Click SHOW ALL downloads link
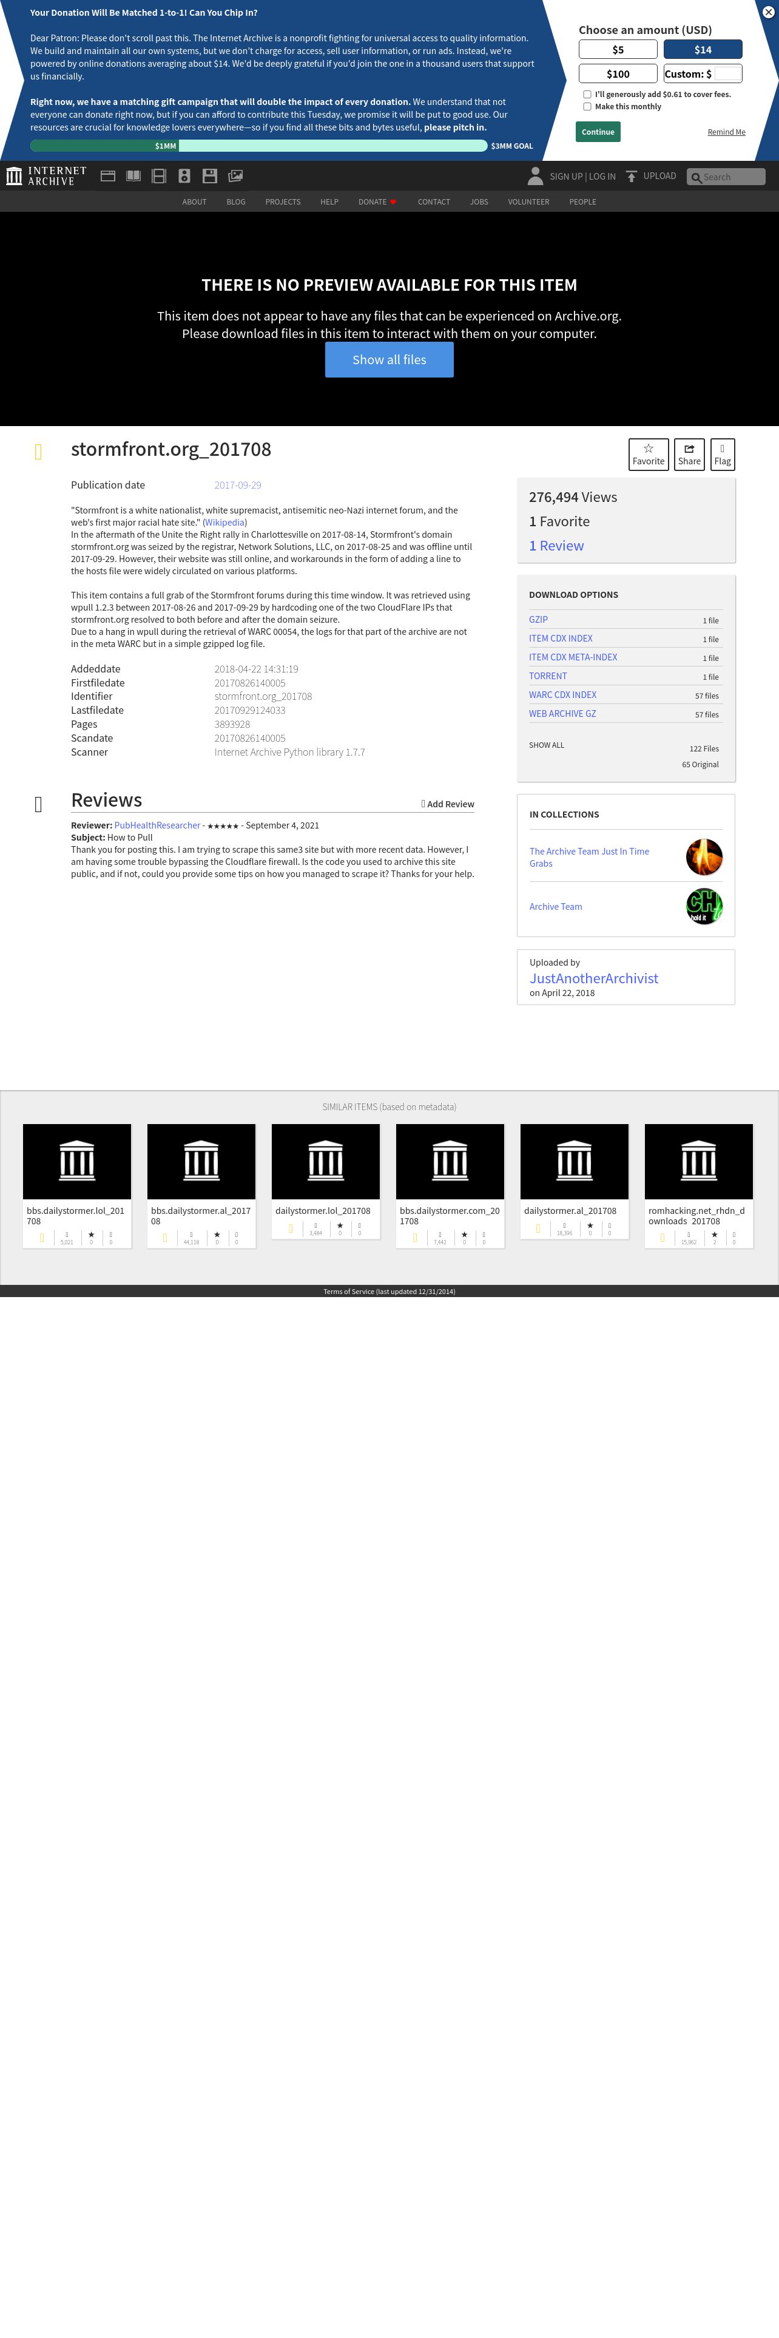Viewport: 779px width, 2338px height. tap(547, 745)
